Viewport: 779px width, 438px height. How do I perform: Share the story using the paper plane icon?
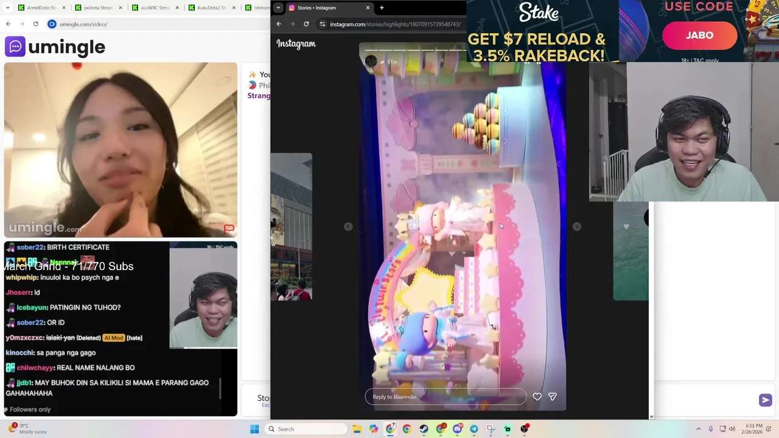552,397
